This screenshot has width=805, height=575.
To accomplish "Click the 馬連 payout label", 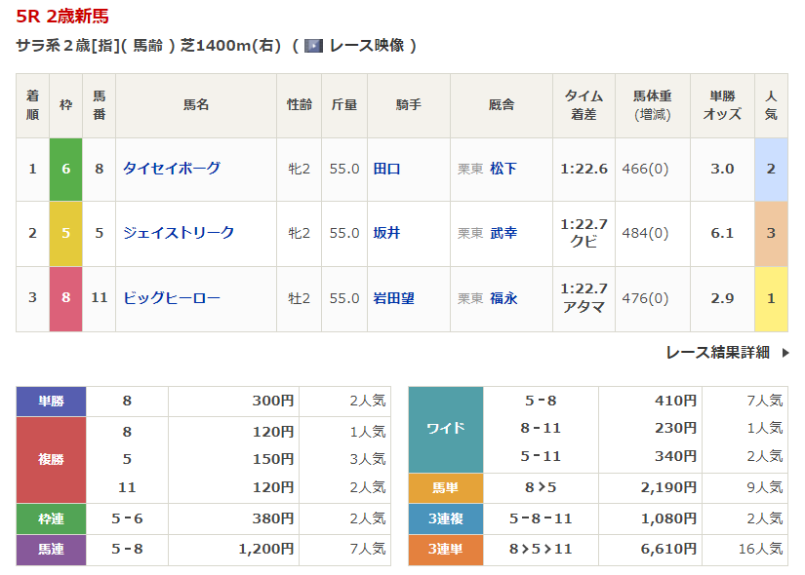I will point(51,550).
